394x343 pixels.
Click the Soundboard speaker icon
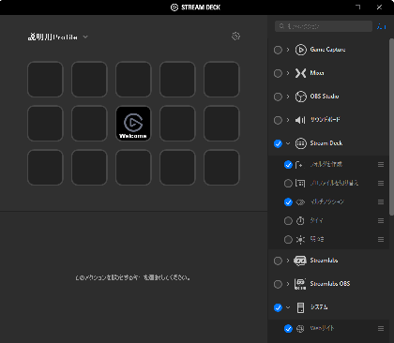[x=300, y=120]
